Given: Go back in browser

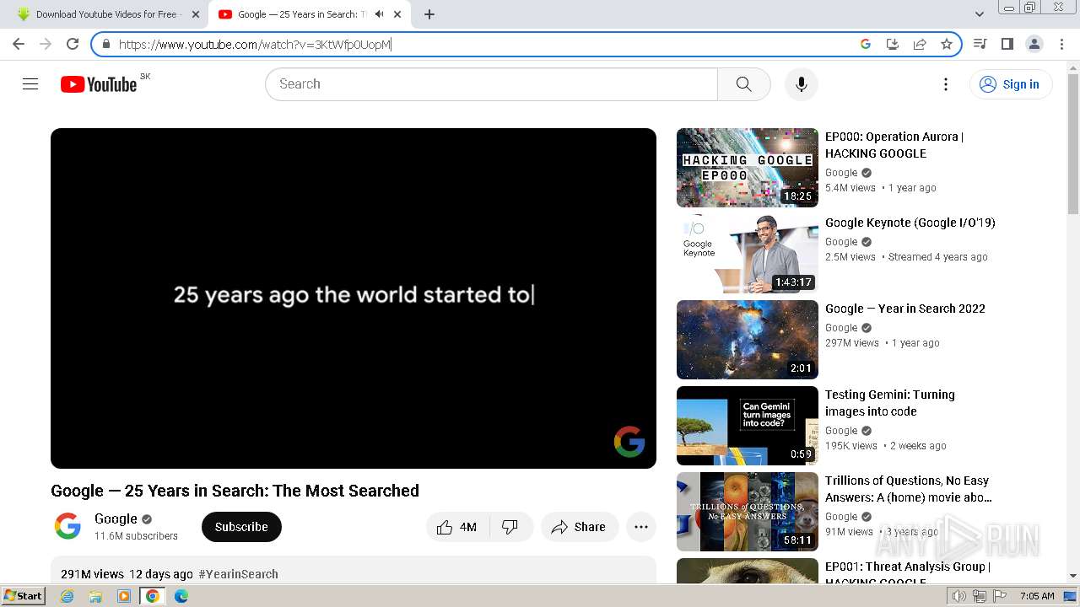Looking at the screenshot, I should (x=19, y=44).
